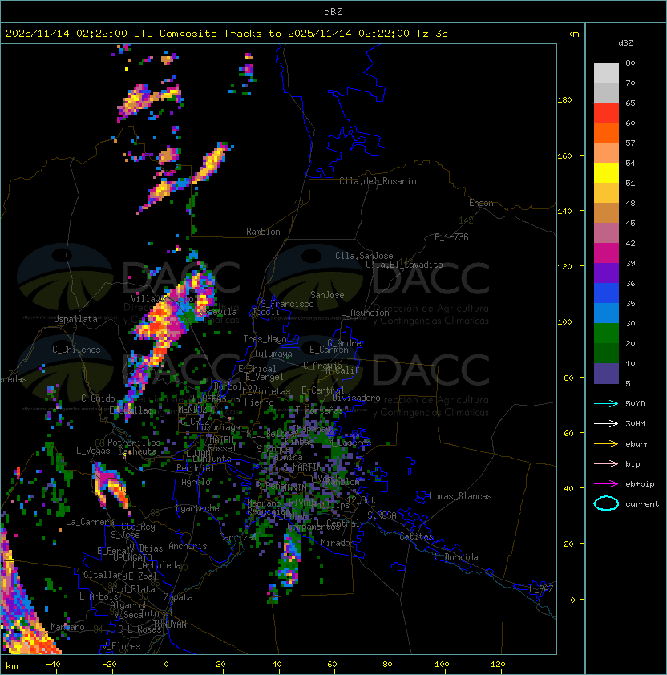Screen dimensions: 667x675
Task: Click the Divisadero map label
Action: pos(356,398)
